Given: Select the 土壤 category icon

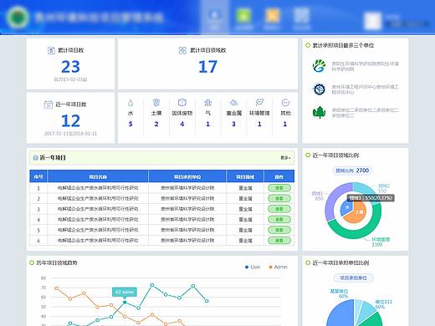Looking at the screenshot, I should pyautogui.click(x=156, y=103).
